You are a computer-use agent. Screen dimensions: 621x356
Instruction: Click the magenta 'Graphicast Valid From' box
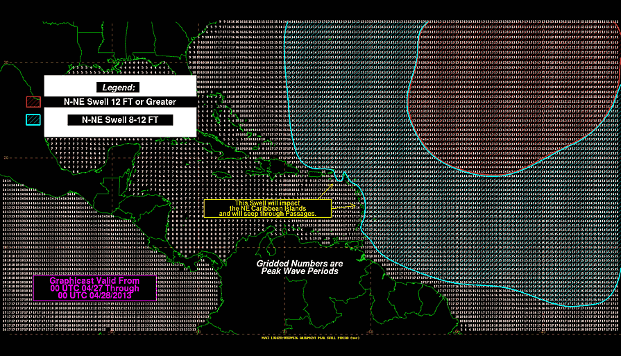[x=94, y=288]
